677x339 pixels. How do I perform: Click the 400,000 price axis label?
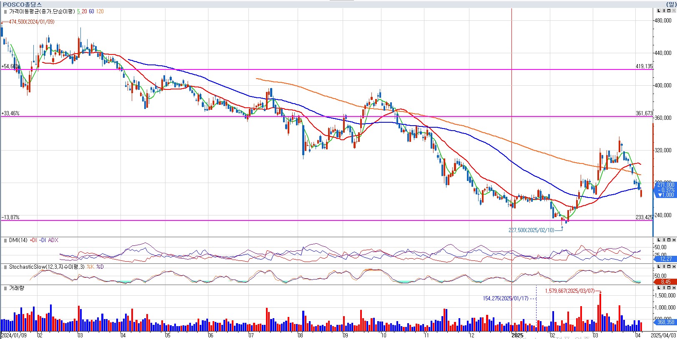[x=663, y=85]
